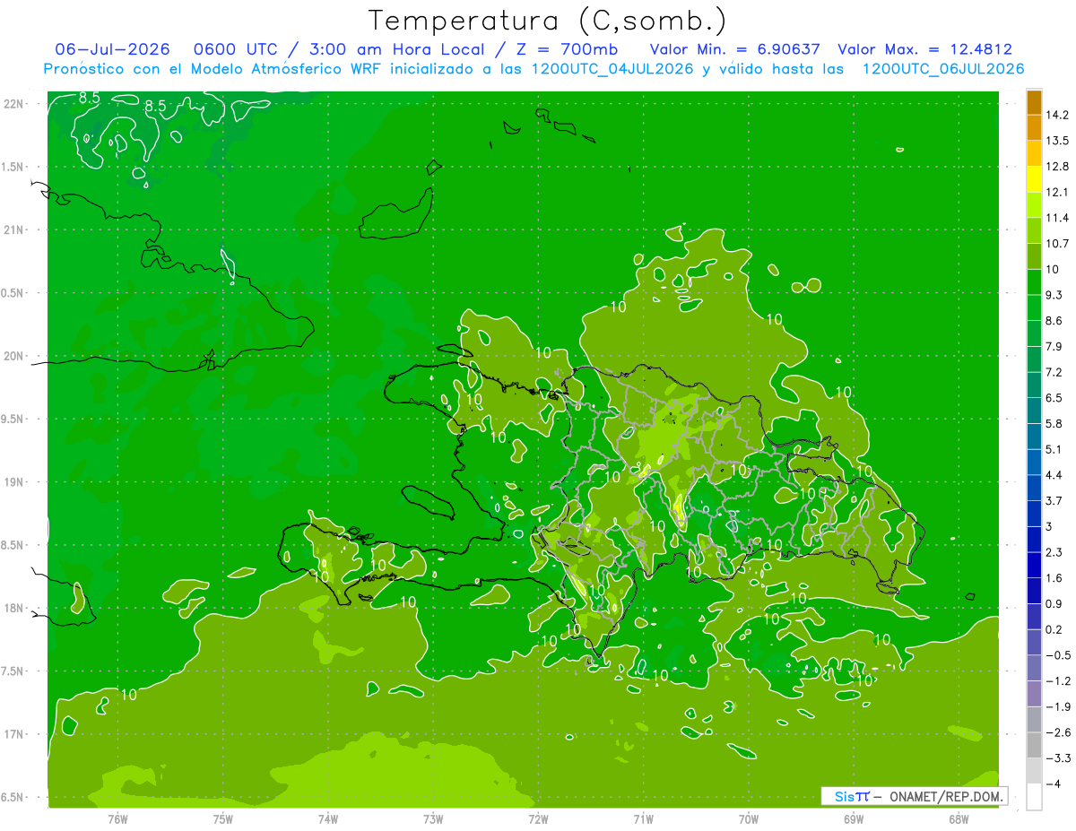Click the "12.1" colorbar value
Viewport: 1076px width, 831px height.
[x=1057, y=192]
